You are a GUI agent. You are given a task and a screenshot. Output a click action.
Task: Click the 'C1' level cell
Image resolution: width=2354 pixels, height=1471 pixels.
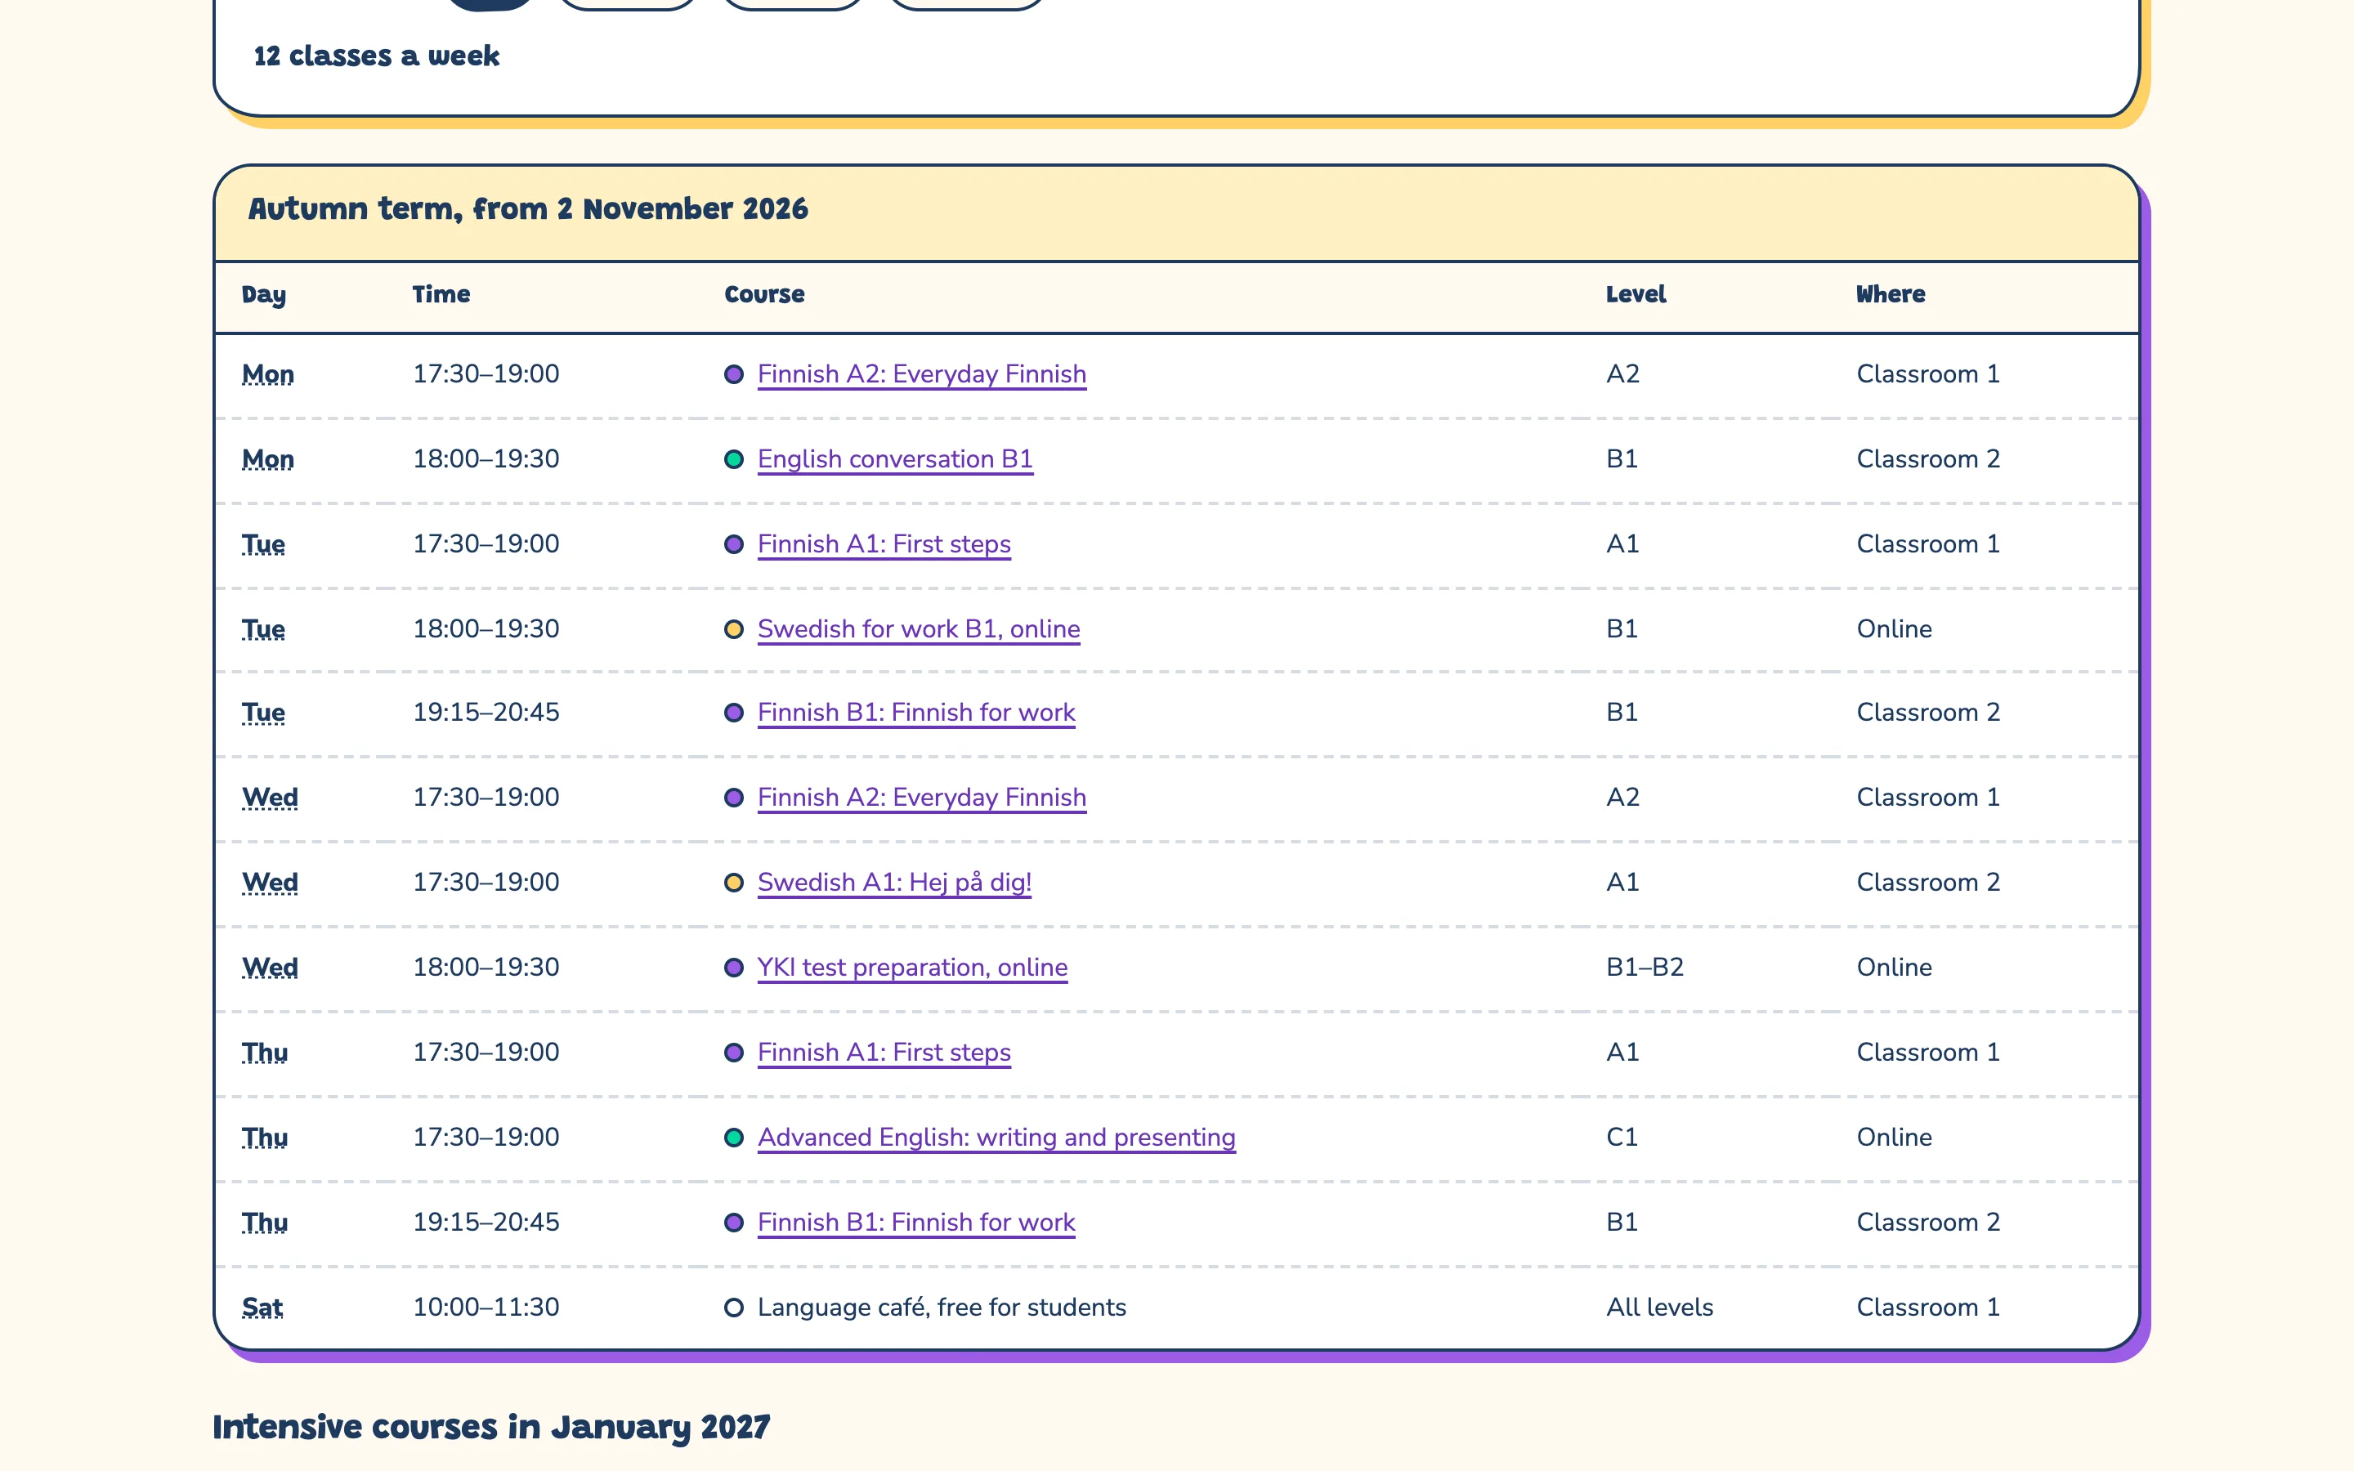(x=1622, y=1138)
